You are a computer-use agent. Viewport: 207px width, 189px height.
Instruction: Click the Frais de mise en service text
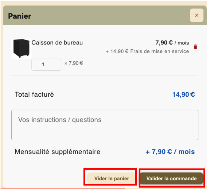pos(160,51)
